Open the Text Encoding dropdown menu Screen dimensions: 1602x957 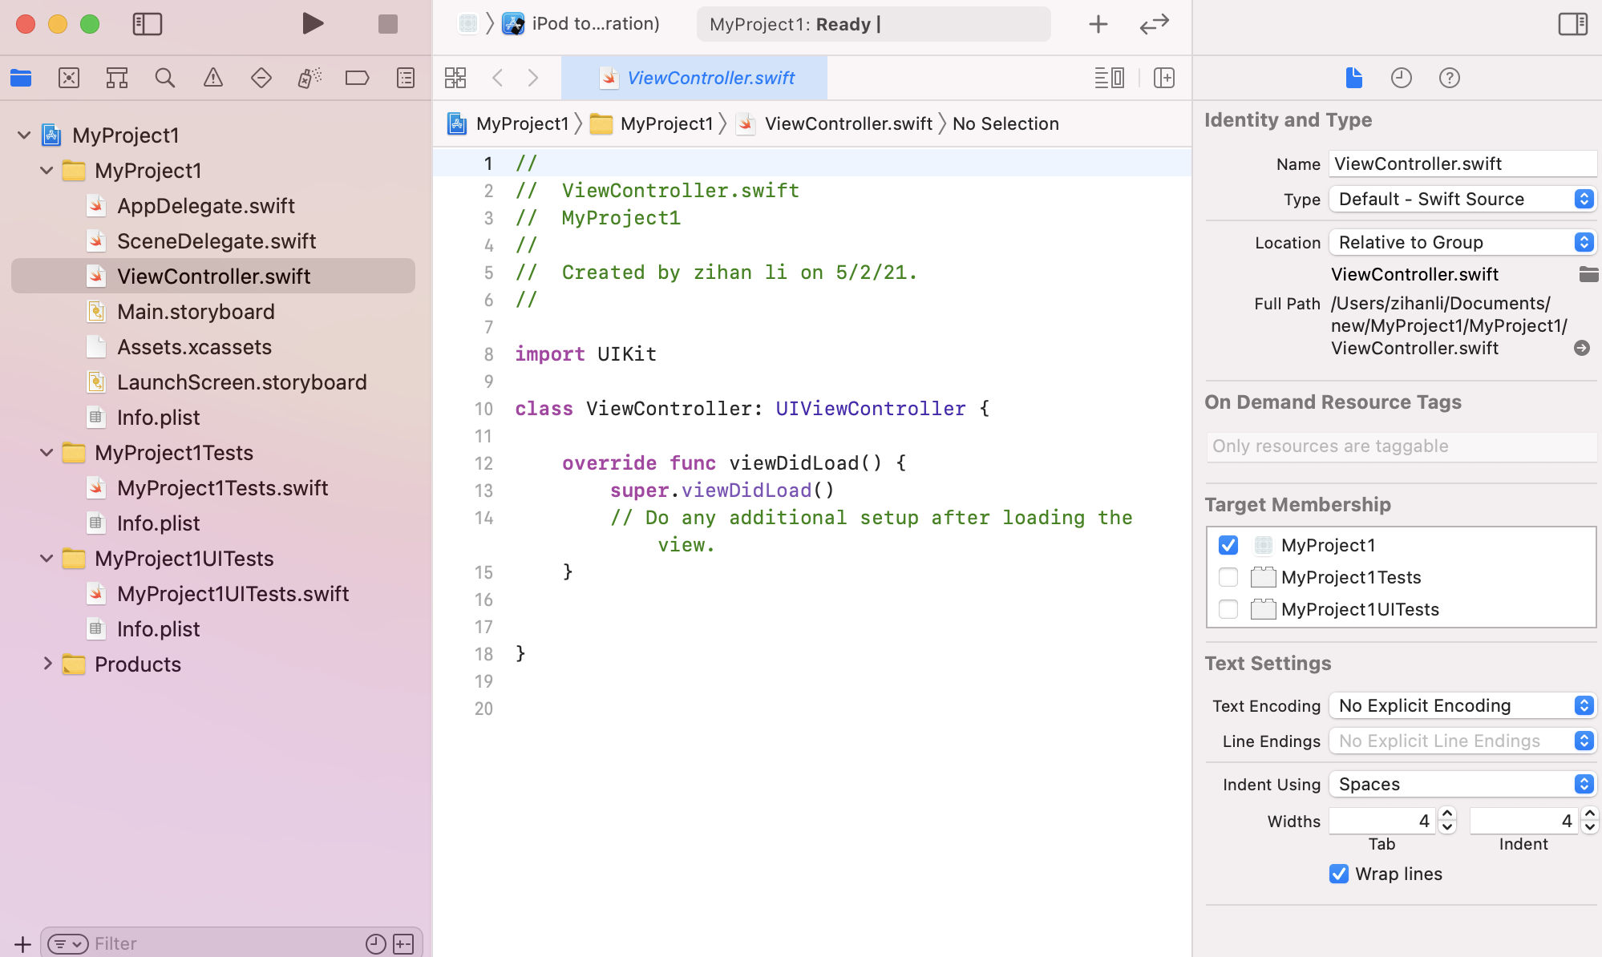point(1462,705)
